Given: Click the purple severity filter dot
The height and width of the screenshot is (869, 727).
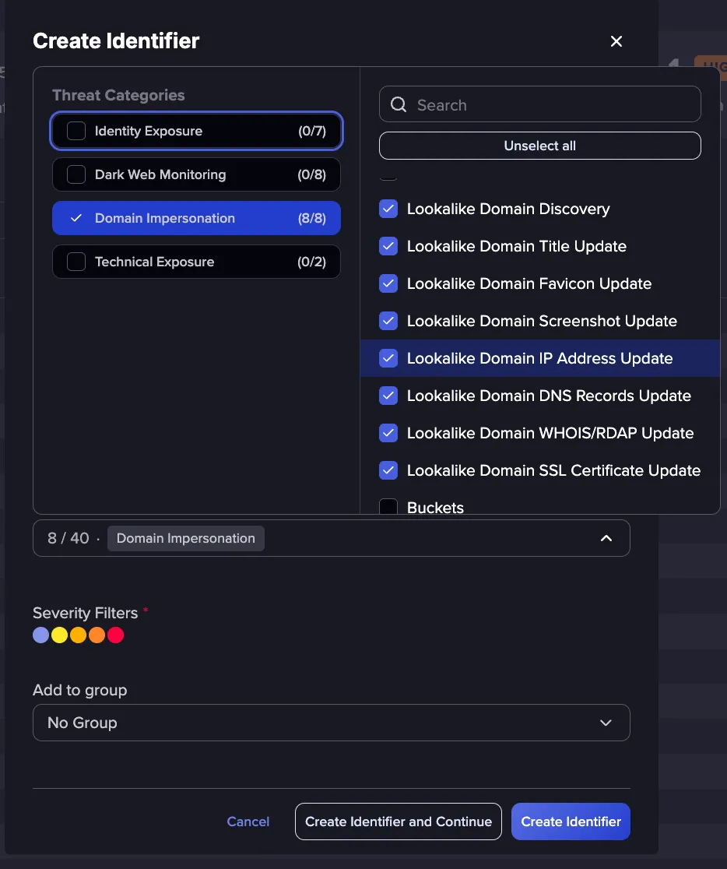Looking at the screenshot, I should coord(41,635).
